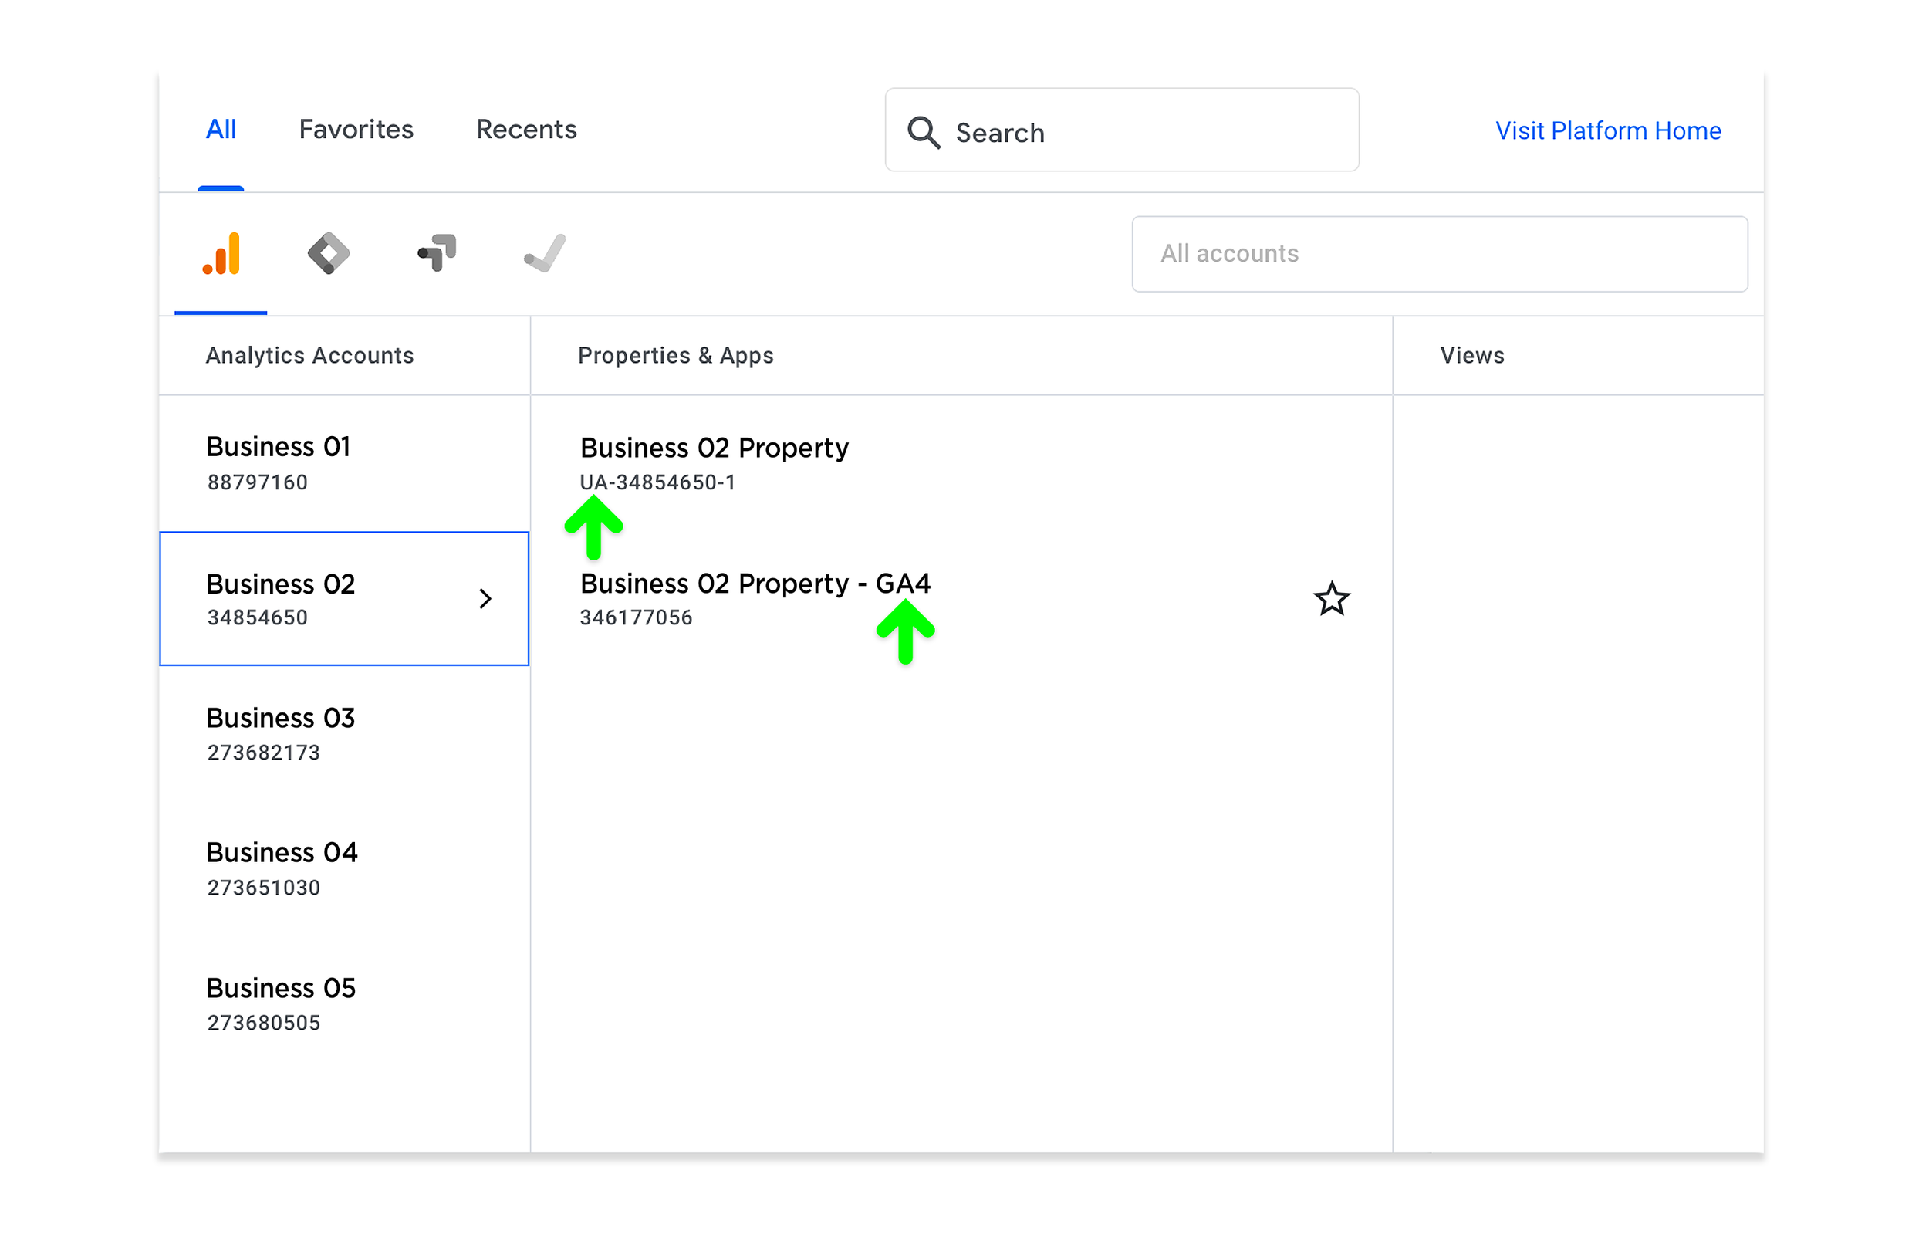Click the All accounts filter field
The width and height of the screenshot is (1929, 1235).
point(1439,254)
